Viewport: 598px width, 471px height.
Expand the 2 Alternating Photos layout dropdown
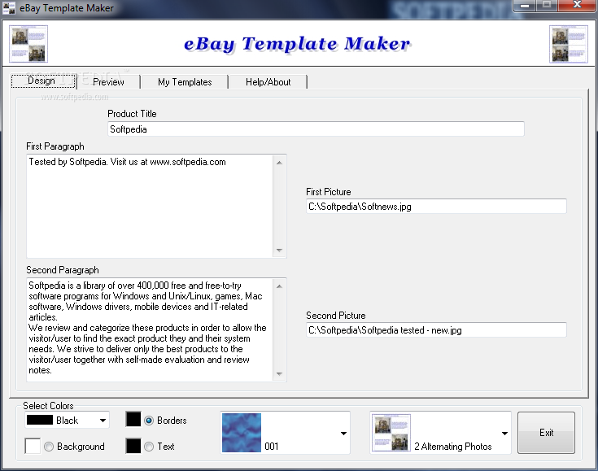pyautogui.click(x=504, y=434)
